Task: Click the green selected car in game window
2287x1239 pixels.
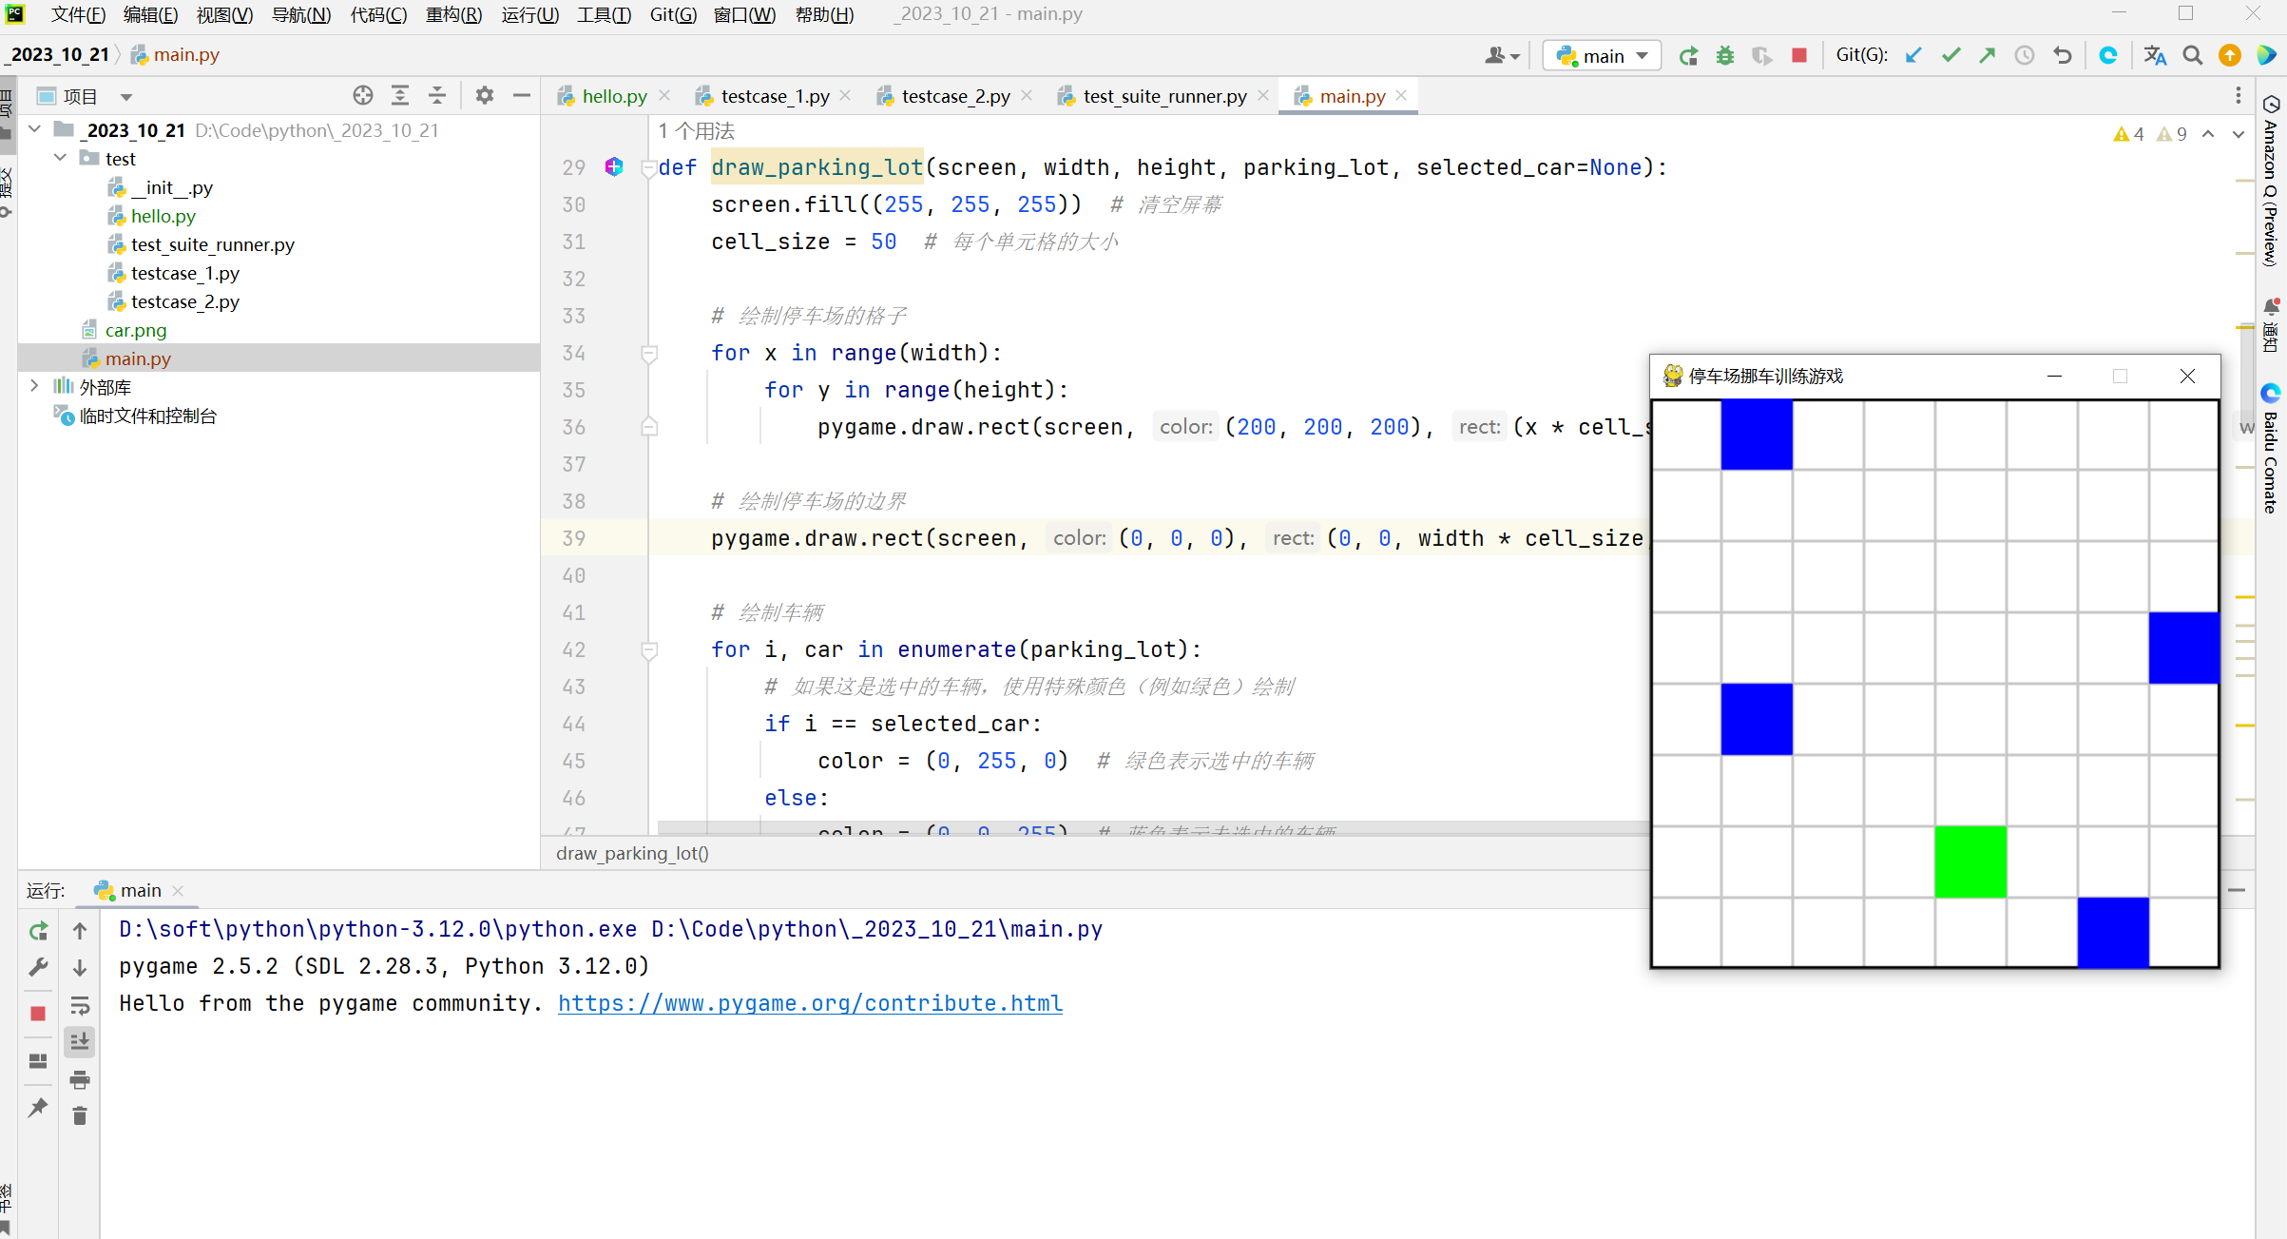Action: [x=1970, y=861]
